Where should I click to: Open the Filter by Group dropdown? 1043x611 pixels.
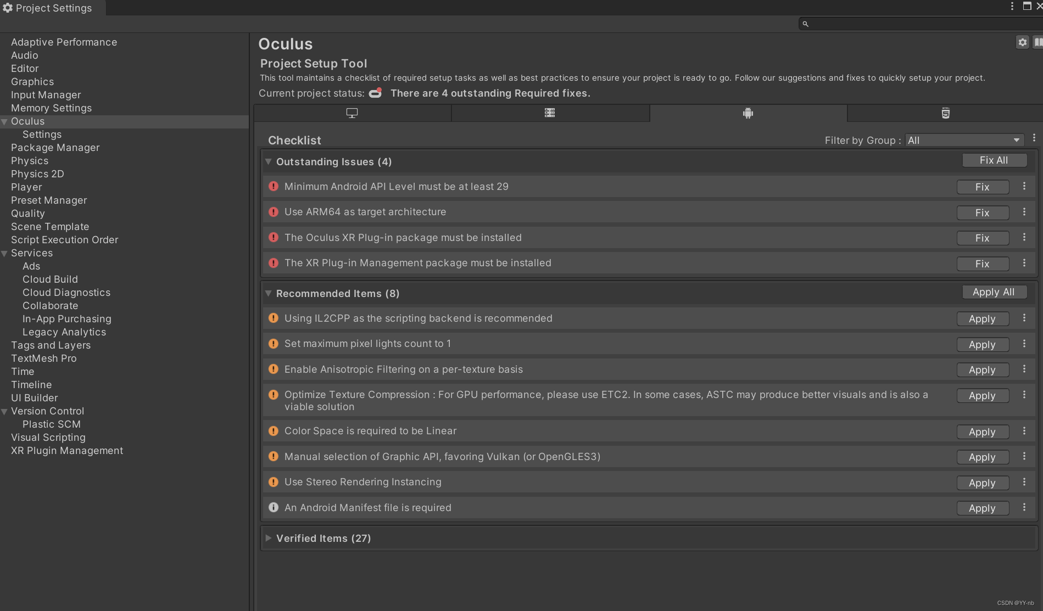tap(964, 141)
